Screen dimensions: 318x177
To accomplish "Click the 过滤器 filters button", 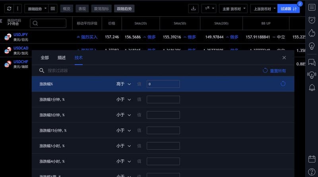I will point(289,9).
